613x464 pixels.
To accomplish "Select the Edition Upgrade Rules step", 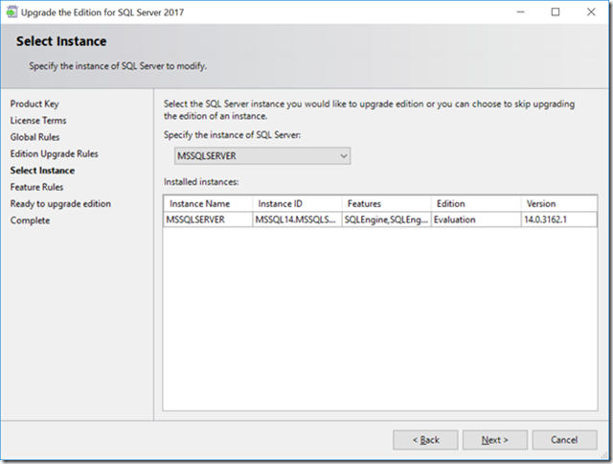I will (x=54, y=153).
